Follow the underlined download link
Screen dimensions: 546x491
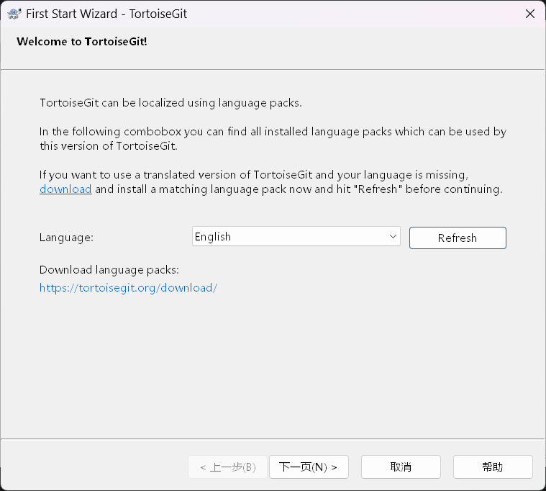[x=65, y=189]
